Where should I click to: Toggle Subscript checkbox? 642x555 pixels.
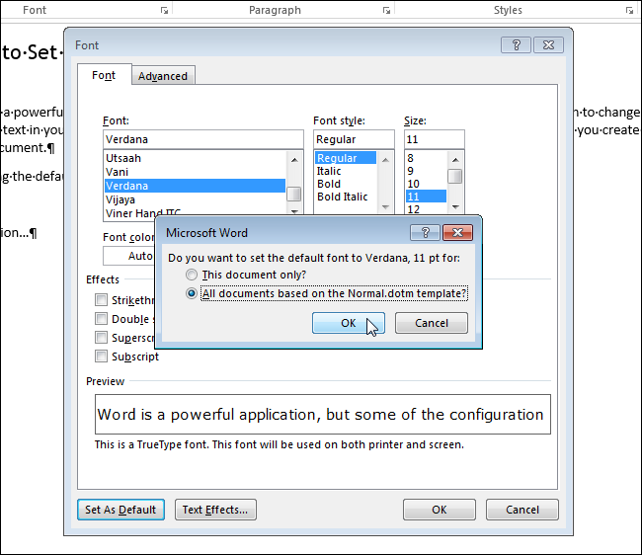pyautogui.click(x=101, y=357)
